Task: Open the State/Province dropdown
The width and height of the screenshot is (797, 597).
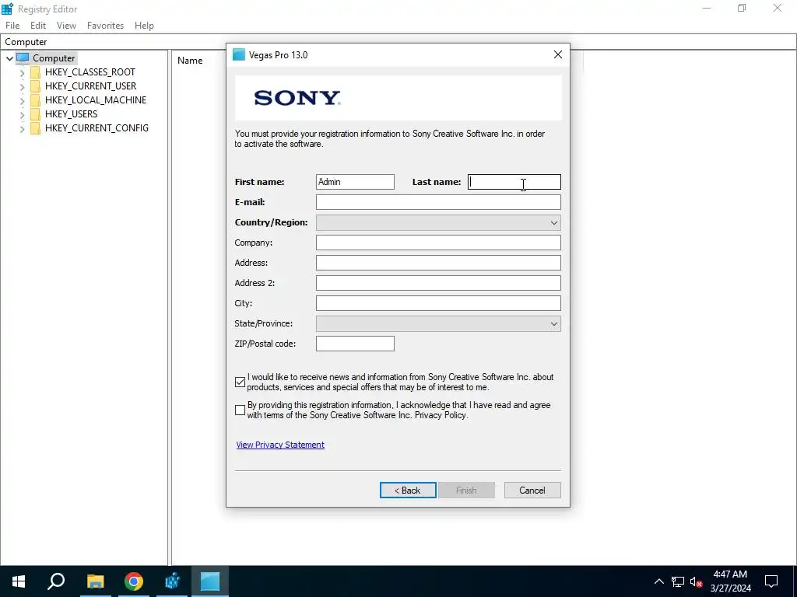Action: (438, 324)
